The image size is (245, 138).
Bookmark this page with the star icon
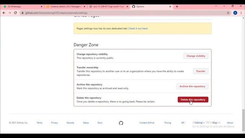pos(228,13)
